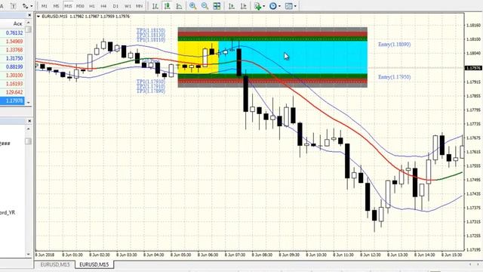Open the indicators list button

[x=258, y=6]
